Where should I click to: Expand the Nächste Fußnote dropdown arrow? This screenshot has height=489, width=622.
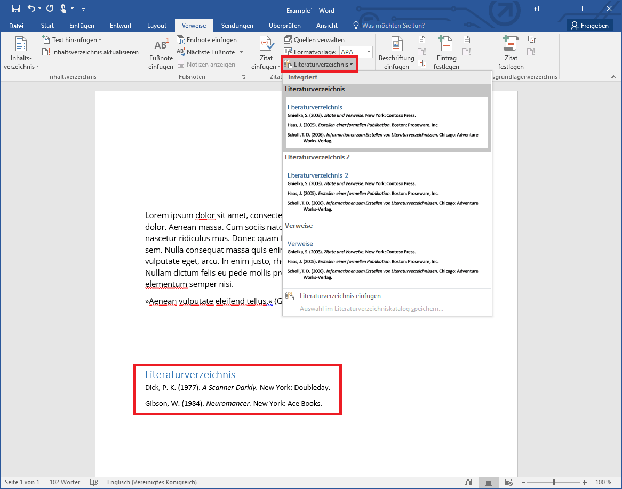click(241, 52)
